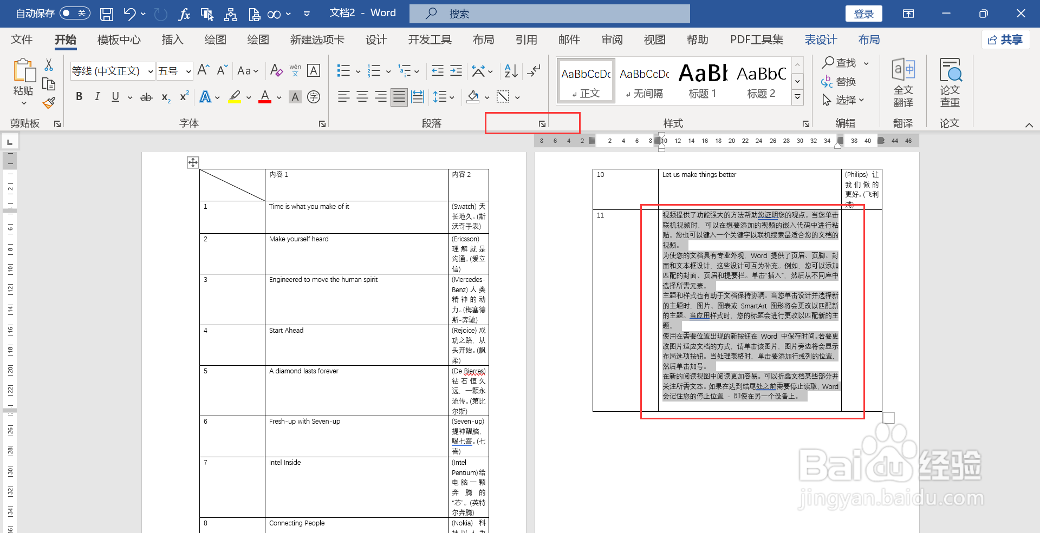
Task: Click the 共享 Share button
Action: click(1005, 40)
